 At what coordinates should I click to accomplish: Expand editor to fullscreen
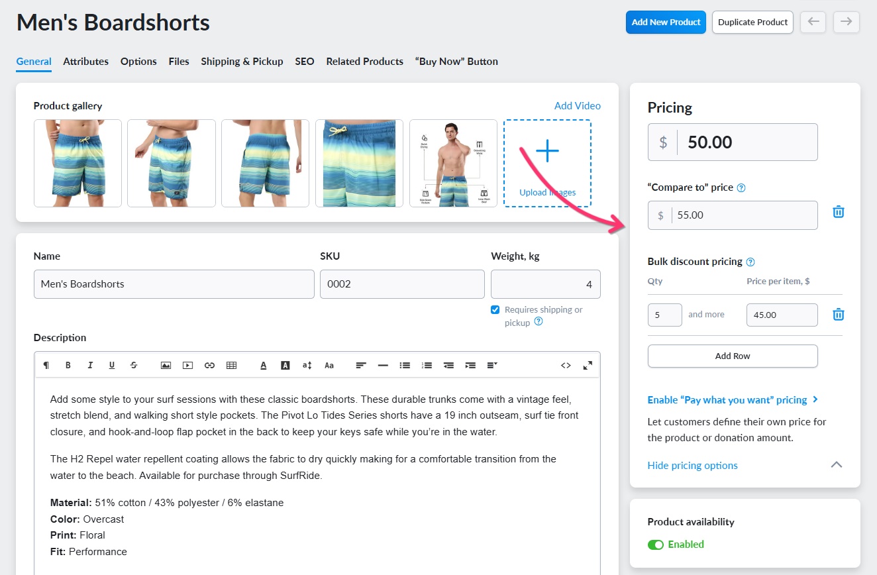[x=588, y=365]
